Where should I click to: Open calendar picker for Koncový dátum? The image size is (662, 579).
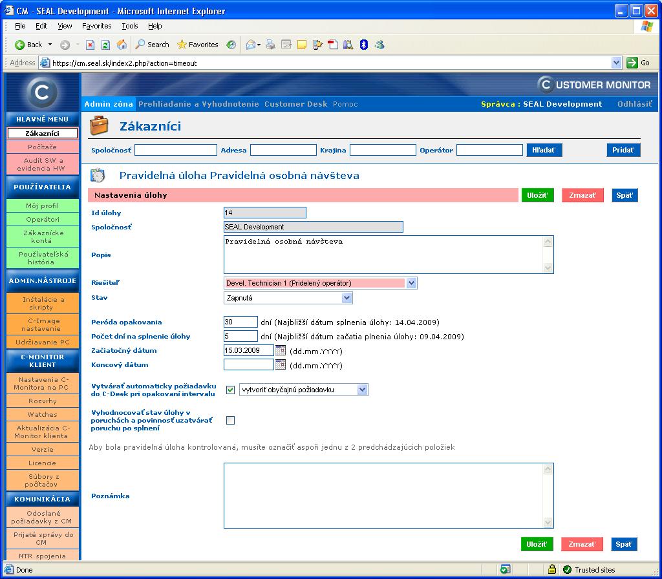click(281, 364)
